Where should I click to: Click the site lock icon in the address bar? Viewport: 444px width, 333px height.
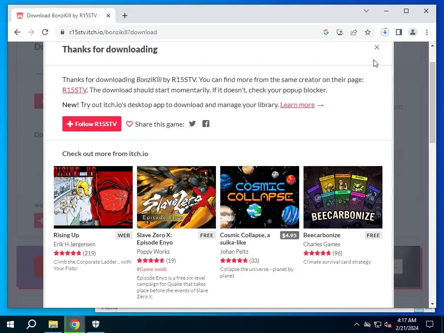[x=62, y=32]
